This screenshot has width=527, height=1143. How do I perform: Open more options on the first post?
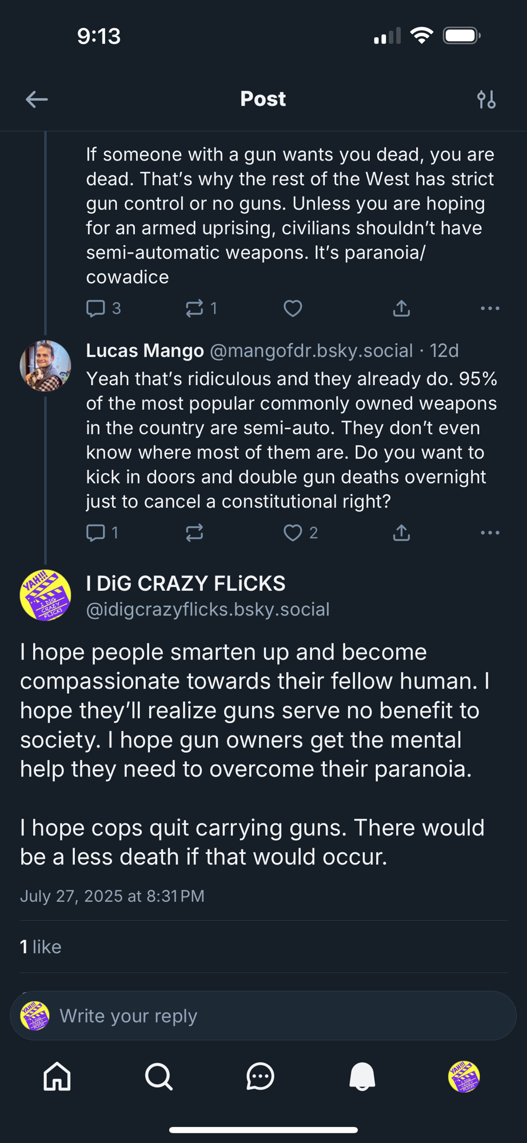(x=490, y=309)
